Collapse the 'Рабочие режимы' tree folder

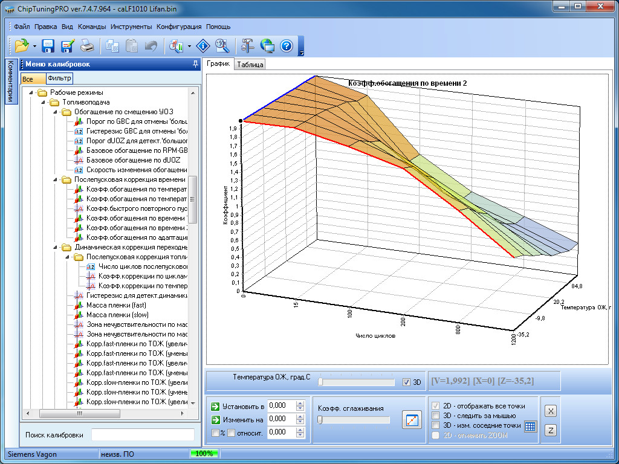(x=30, y=92)
